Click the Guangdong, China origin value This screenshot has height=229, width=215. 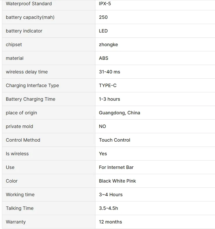coord(119,113)
